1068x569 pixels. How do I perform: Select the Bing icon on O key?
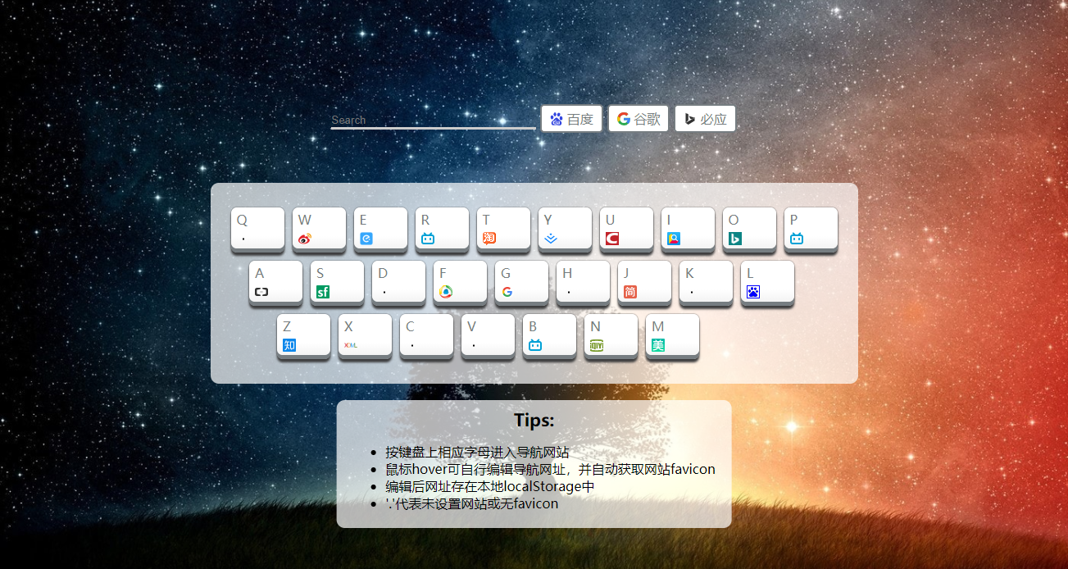pyautogui.click(x=735, y=239)
